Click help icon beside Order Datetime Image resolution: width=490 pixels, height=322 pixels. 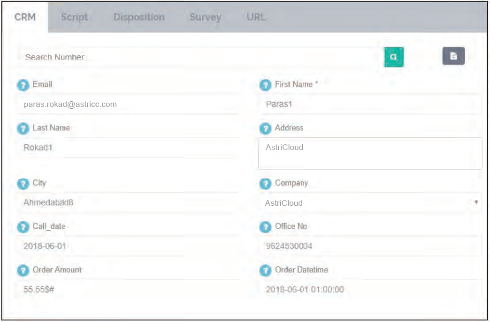265,270
